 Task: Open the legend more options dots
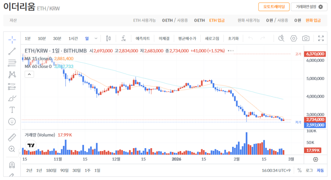[231, 50]
